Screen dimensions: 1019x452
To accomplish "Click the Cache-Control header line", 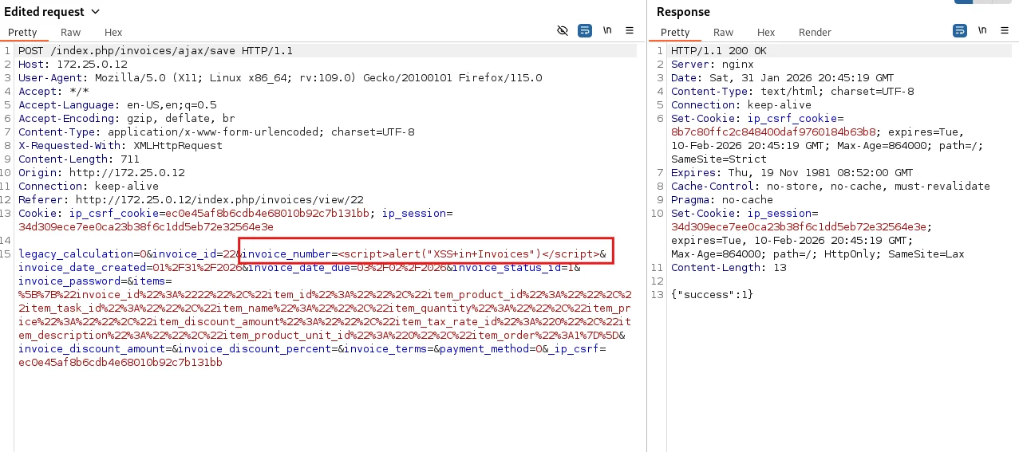I will coord(831,187).
